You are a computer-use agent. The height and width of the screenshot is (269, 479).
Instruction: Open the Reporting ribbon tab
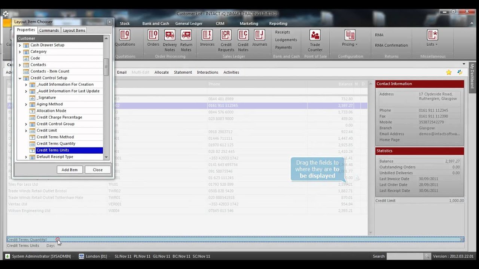coord(278,24)
